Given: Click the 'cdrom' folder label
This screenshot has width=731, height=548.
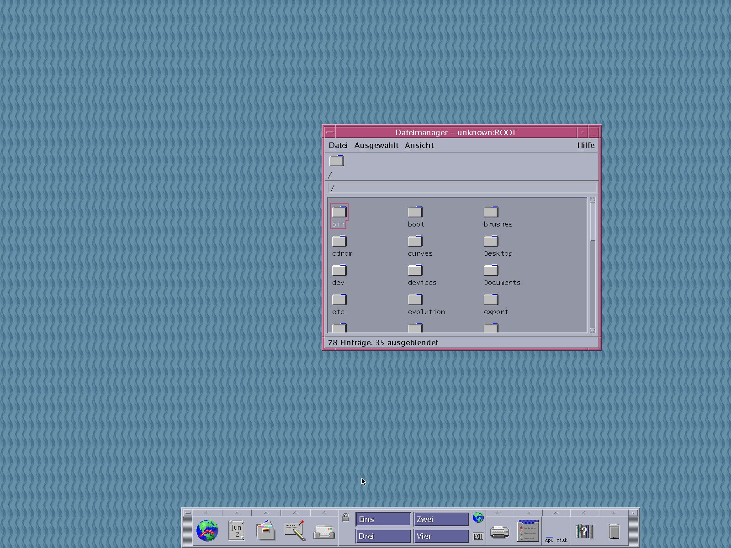Looking at the screenshot, I should pyautogui.click(x=342, y=253).
